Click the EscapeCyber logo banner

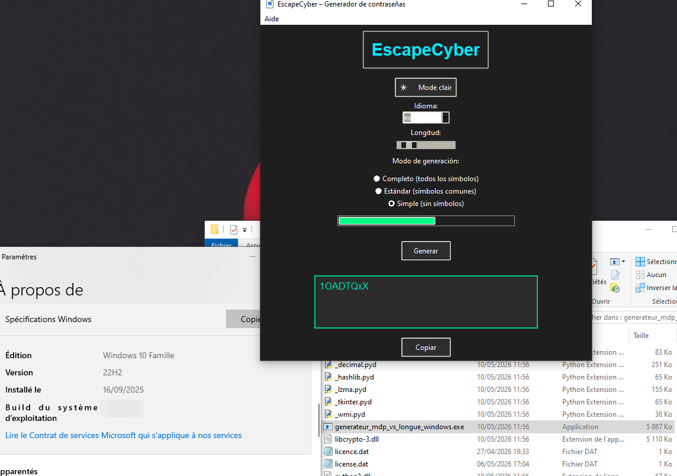point(425,50)
